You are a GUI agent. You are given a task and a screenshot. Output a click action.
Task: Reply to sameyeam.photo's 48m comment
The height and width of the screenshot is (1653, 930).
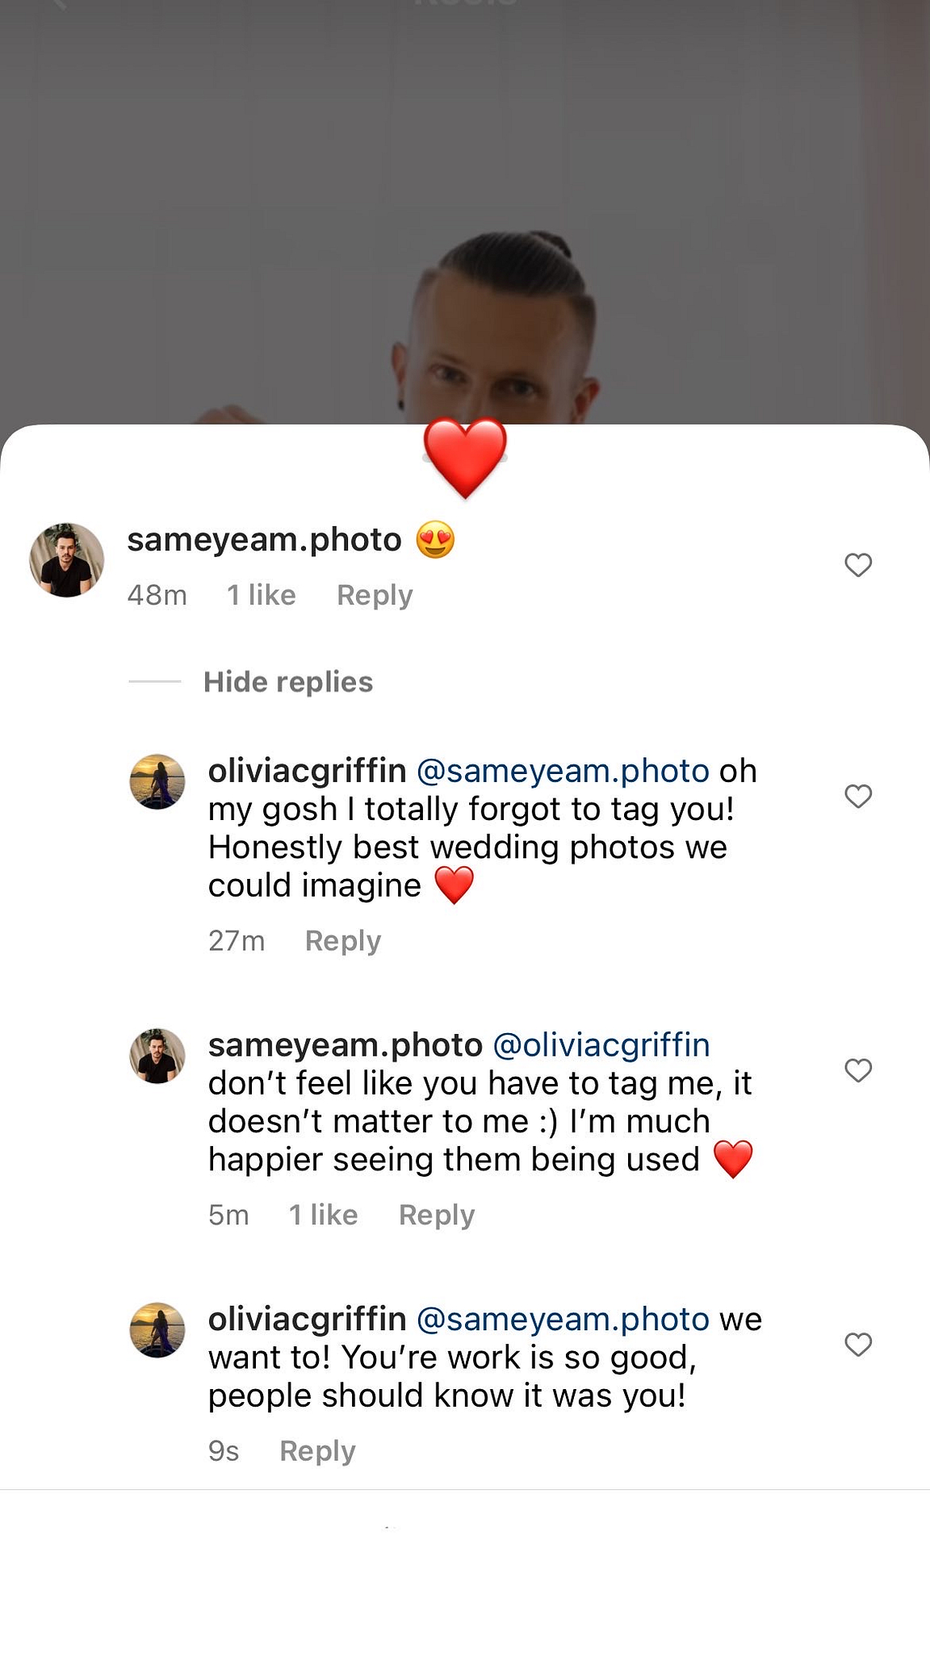coord(375,596)
